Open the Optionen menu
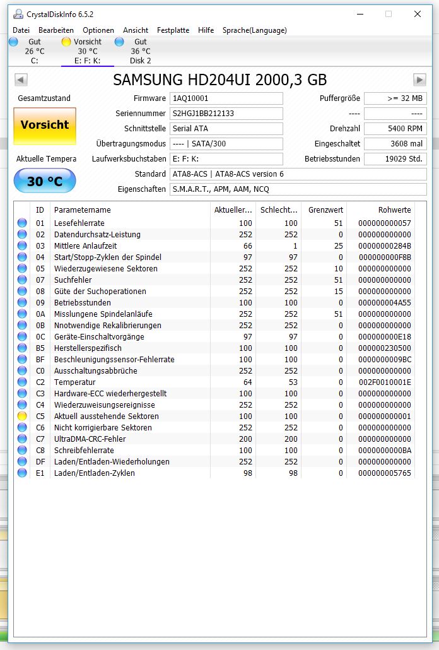 point(98,30)
